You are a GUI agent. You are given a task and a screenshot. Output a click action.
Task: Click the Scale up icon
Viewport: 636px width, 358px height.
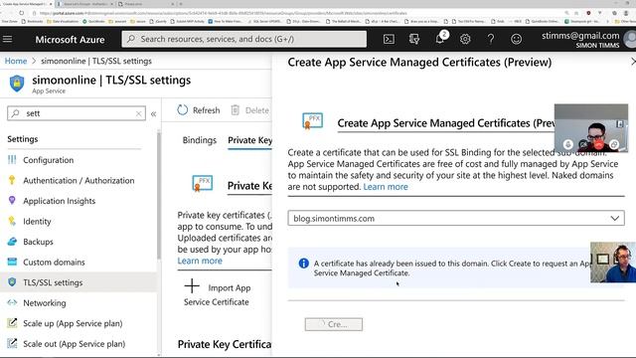pos(12,322)
